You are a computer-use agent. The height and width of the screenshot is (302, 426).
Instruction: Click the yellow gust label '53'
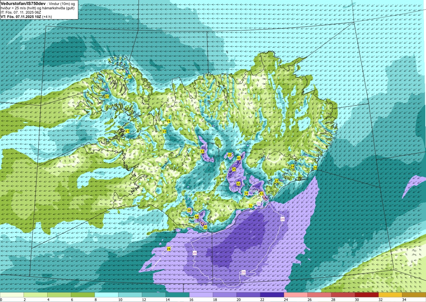(x=262, y=194)
